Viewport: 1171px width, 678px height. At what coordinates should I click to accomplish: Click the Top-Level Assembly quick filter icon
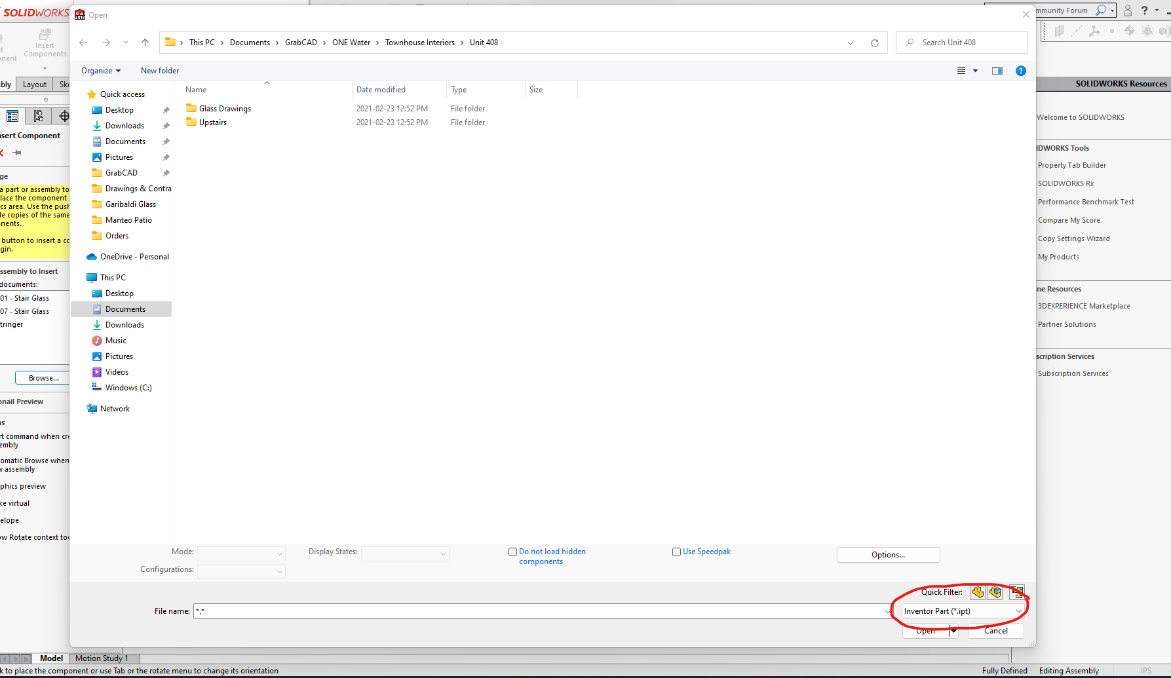[1016, 592]
